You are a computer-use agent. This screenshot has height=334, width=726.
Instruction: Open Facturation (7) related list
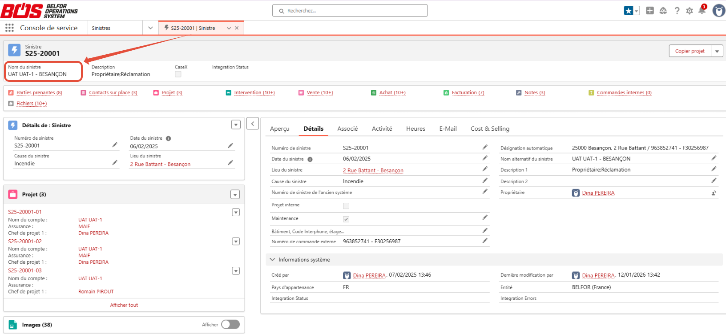(x=468, y=93)
